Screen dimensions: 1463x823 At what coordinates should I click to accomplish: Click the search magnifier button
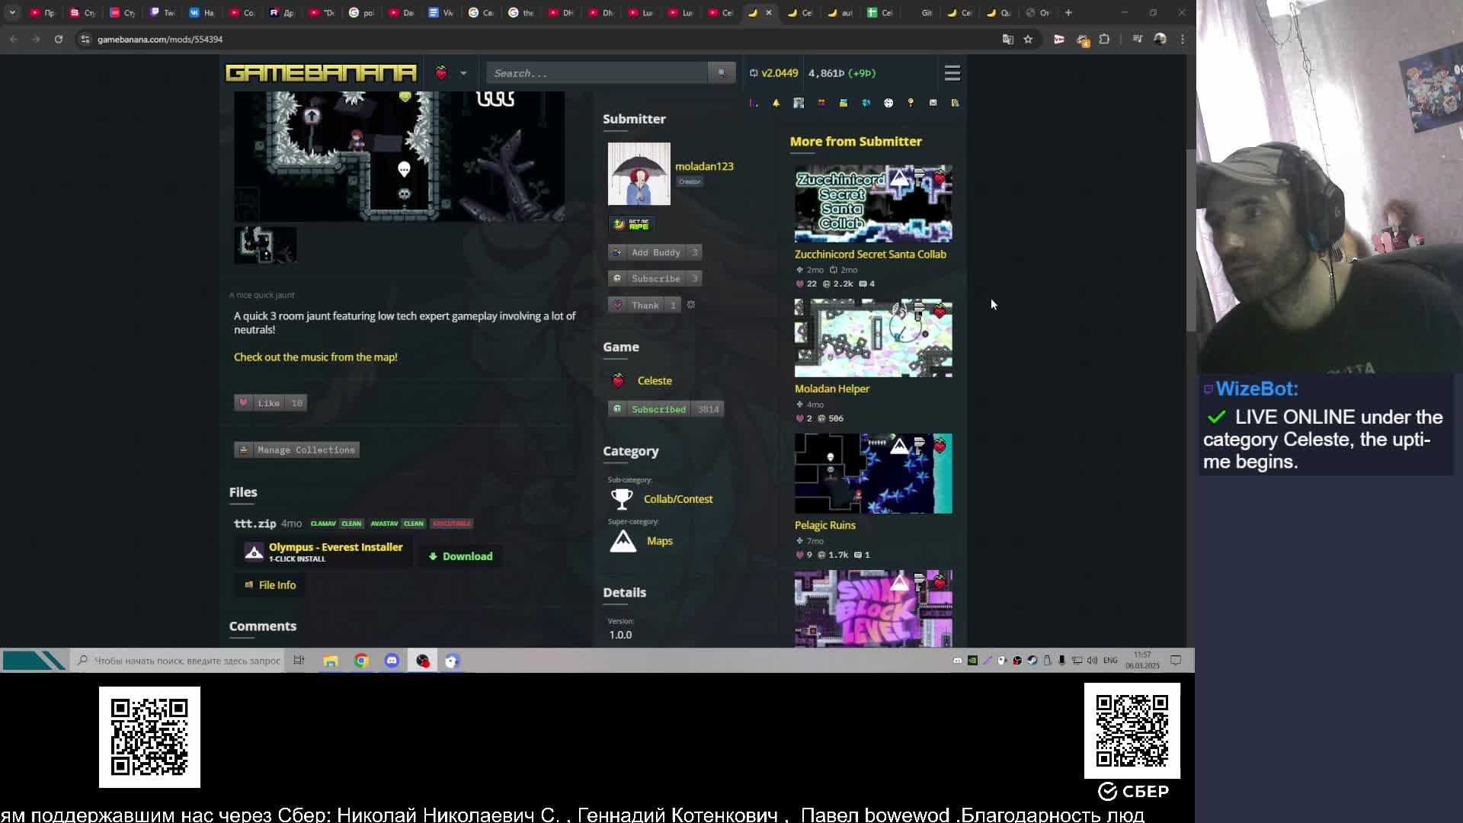pyautogui.click(x=721, y=73)
